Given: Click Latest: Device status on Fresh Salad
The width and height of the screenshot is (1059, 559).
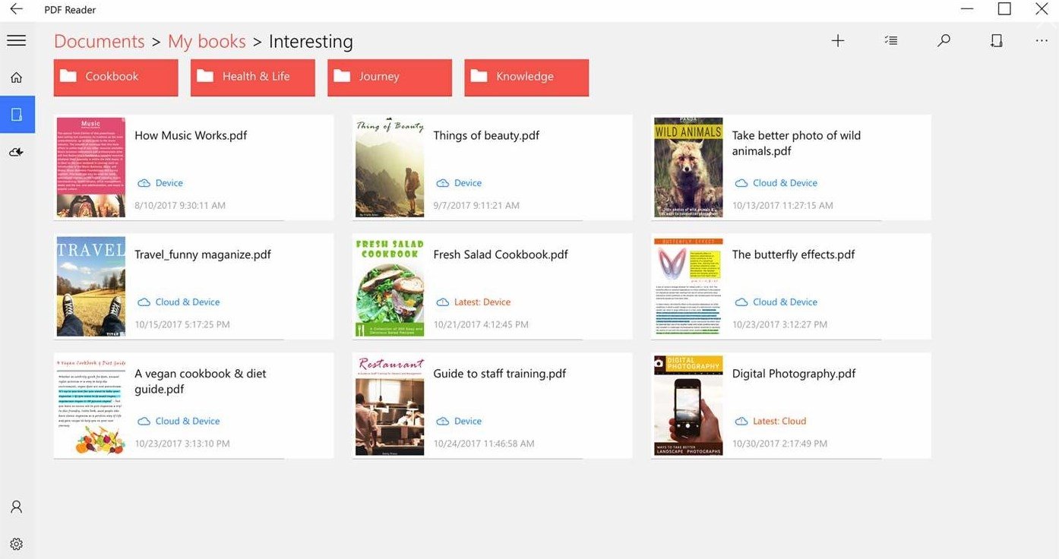Looking at the screenshot, I should point(482,302).
